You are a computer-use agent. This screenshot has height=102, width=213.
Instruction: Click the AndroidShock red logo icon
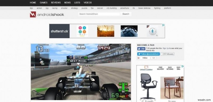click(x=33, y=14)
